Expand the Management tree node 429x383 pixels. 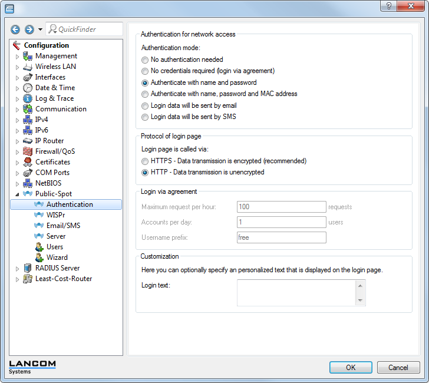pos(17,57)
